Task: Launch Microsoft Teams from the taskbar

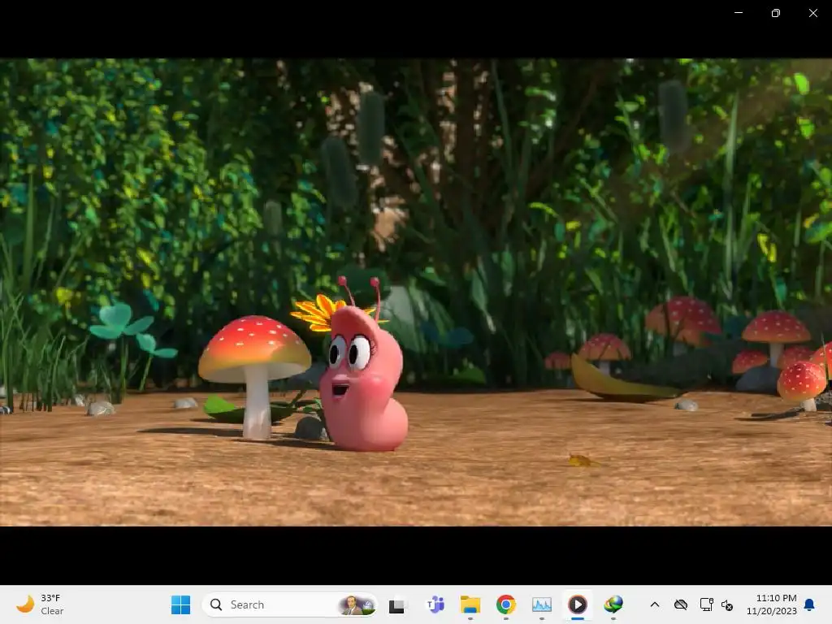Action: pyautogui.click(x=435, y=604)
